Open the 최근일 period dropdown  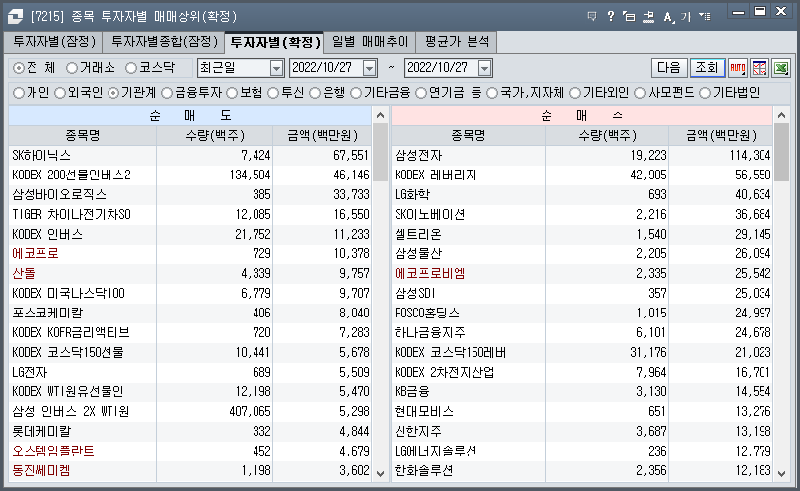276,68
